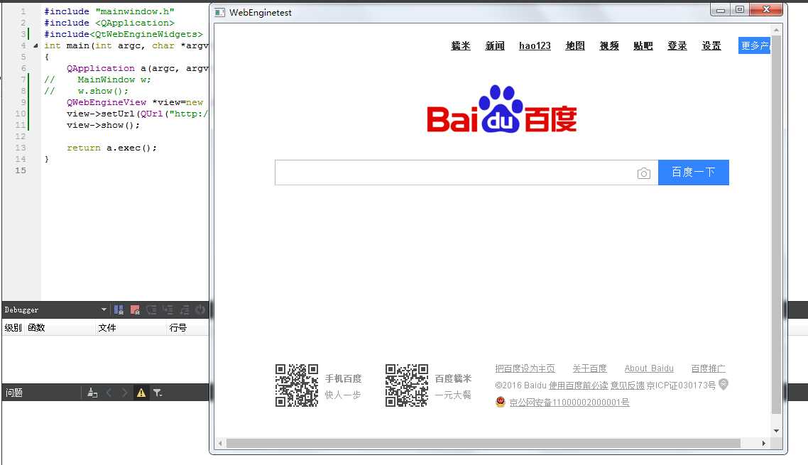Minimize the WebEnginetest window

coord(721,10)
